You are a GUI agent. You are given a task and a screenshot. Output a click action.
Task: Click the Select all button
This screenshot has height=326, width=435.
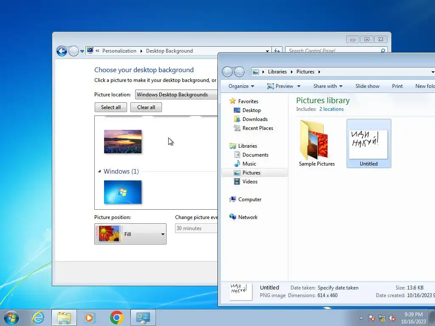[x=111, y=107]
